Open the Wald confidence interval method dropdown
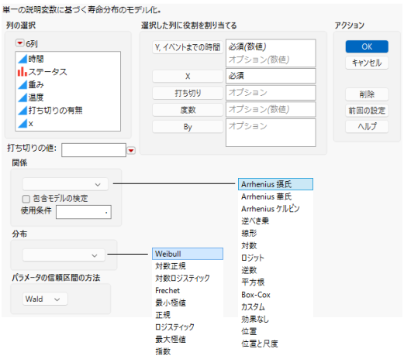This screenshot has height=359, width=404. [45, 299]
